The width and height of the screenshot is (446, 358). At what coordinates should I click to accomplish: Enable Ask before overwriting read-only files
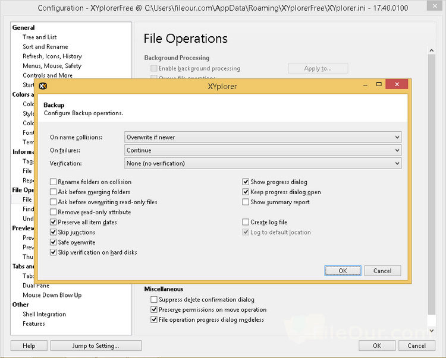53,202
